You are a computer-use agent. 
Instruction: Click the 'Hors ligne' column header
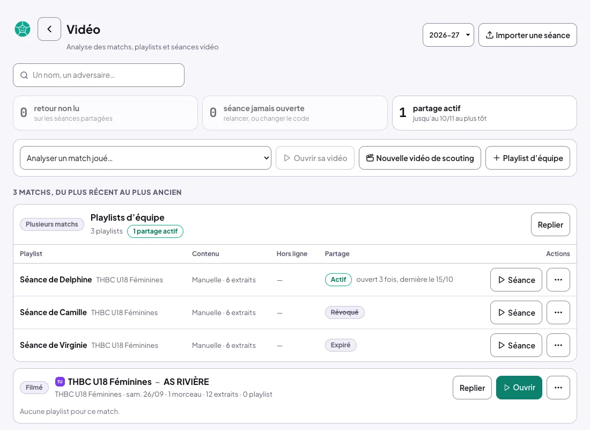[x=292, y=254]
